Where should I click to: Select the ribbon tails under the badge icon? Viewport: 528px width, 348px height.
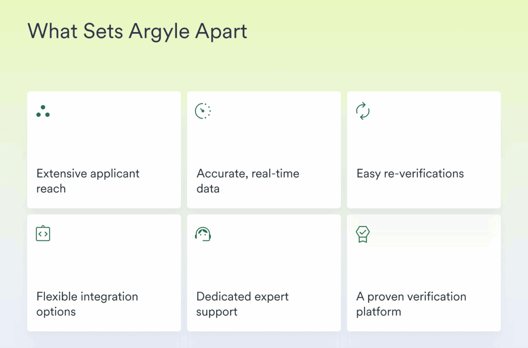(x=363, y=241)
